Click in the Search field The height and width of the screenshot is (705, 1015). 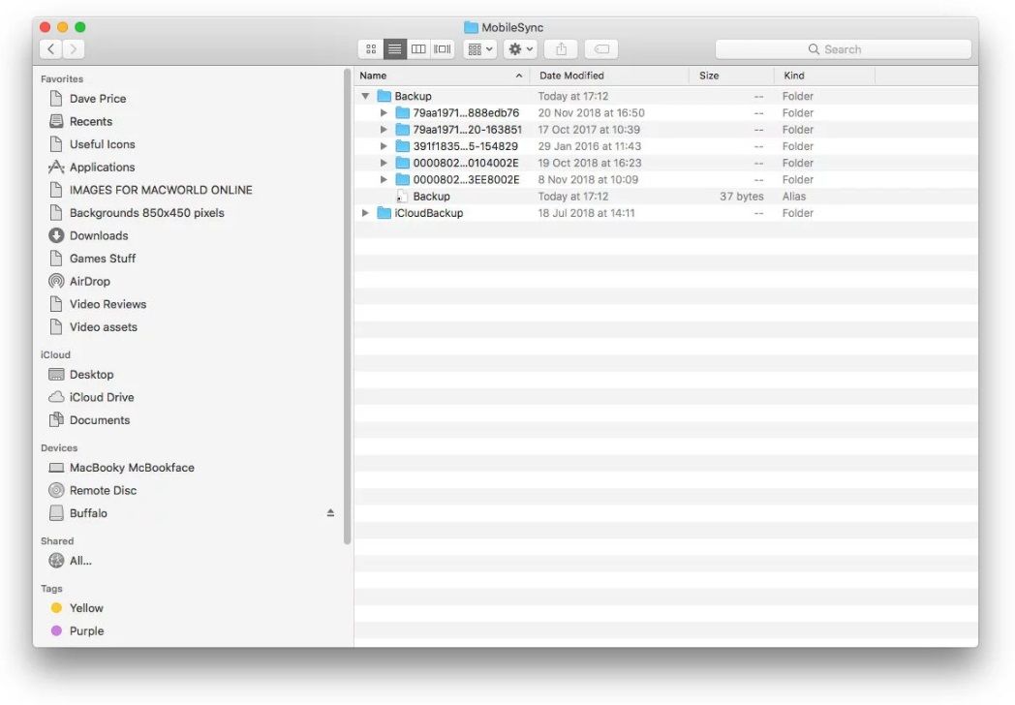[x=843, y=49]
